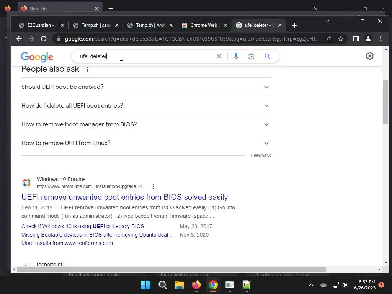Open Windows taskbar search
Screen dimensions: 392x294
tap(162, 285)
